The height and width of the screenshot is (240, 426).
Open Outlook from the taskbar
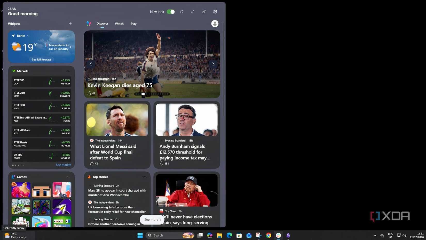[x=249, y=235]
